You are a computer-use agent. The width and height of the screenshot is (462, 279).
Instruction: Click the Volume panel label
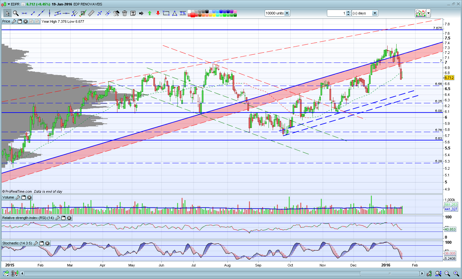[x=8, y=198]
